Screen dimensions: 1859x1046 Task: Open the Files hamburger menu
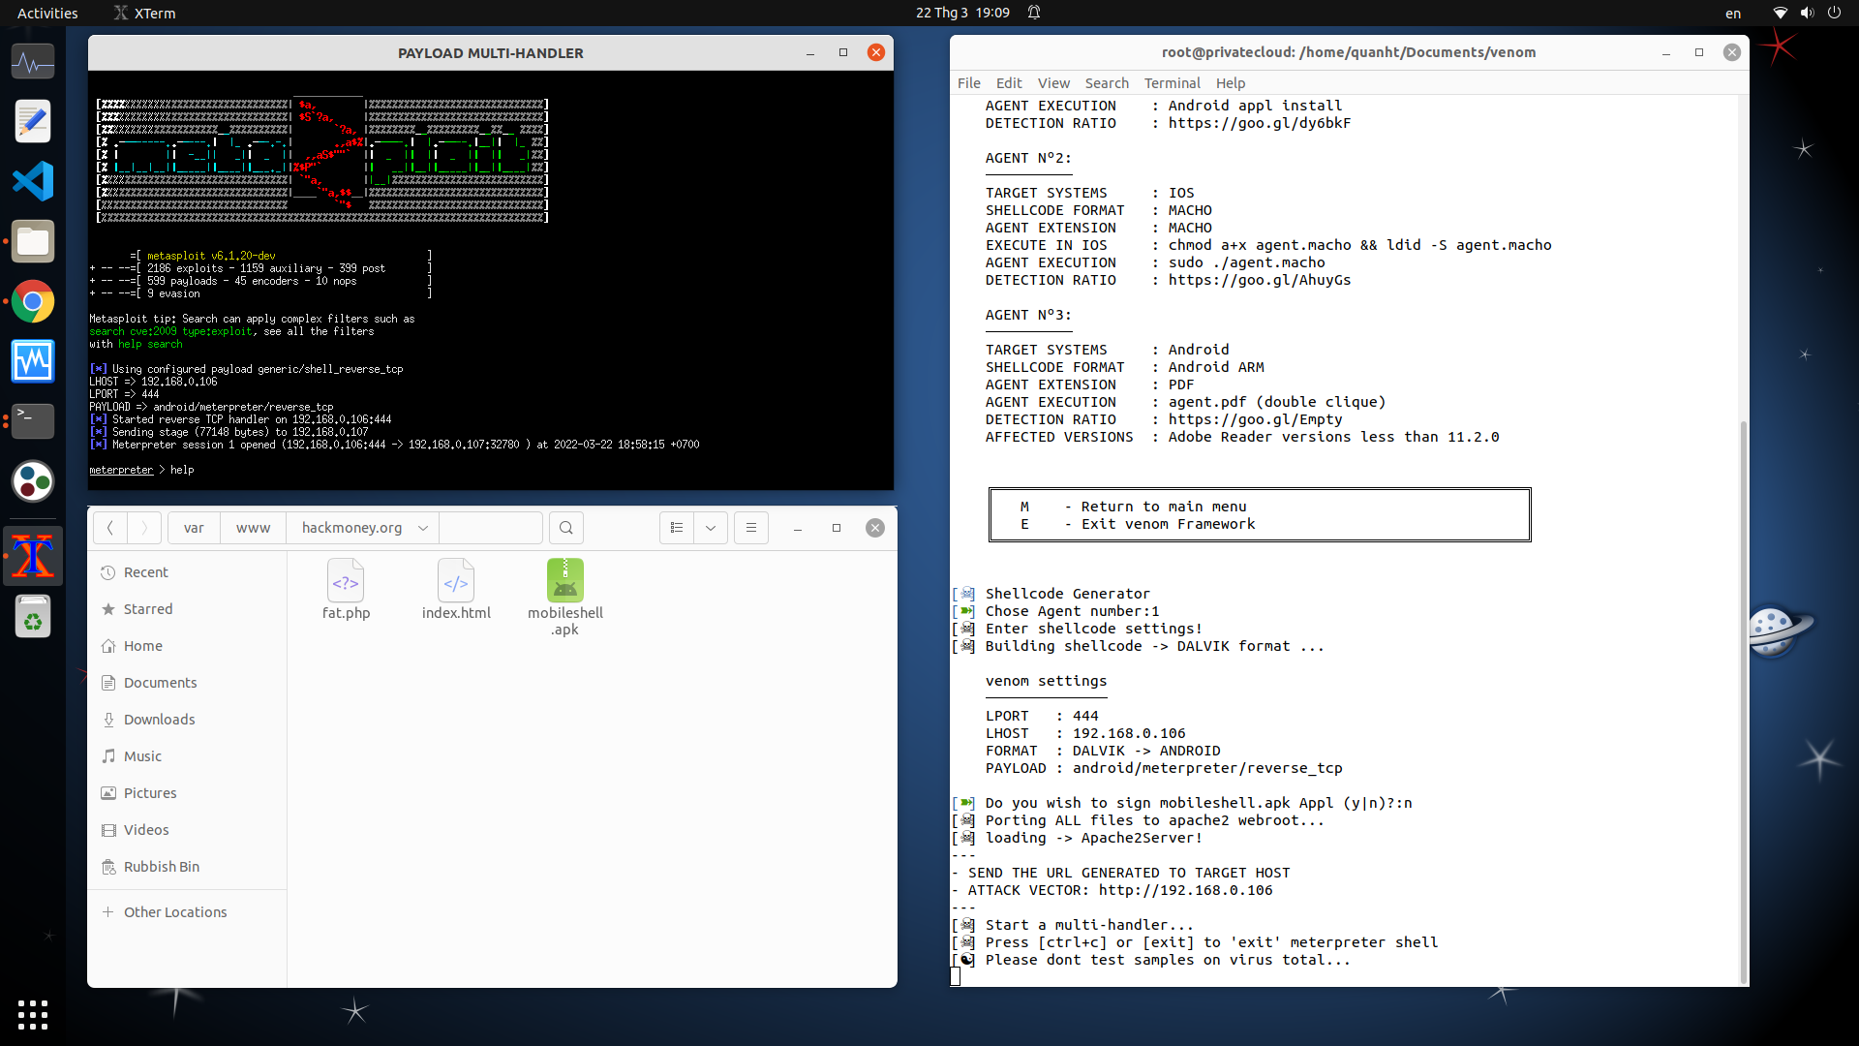(x=751, y=528)
